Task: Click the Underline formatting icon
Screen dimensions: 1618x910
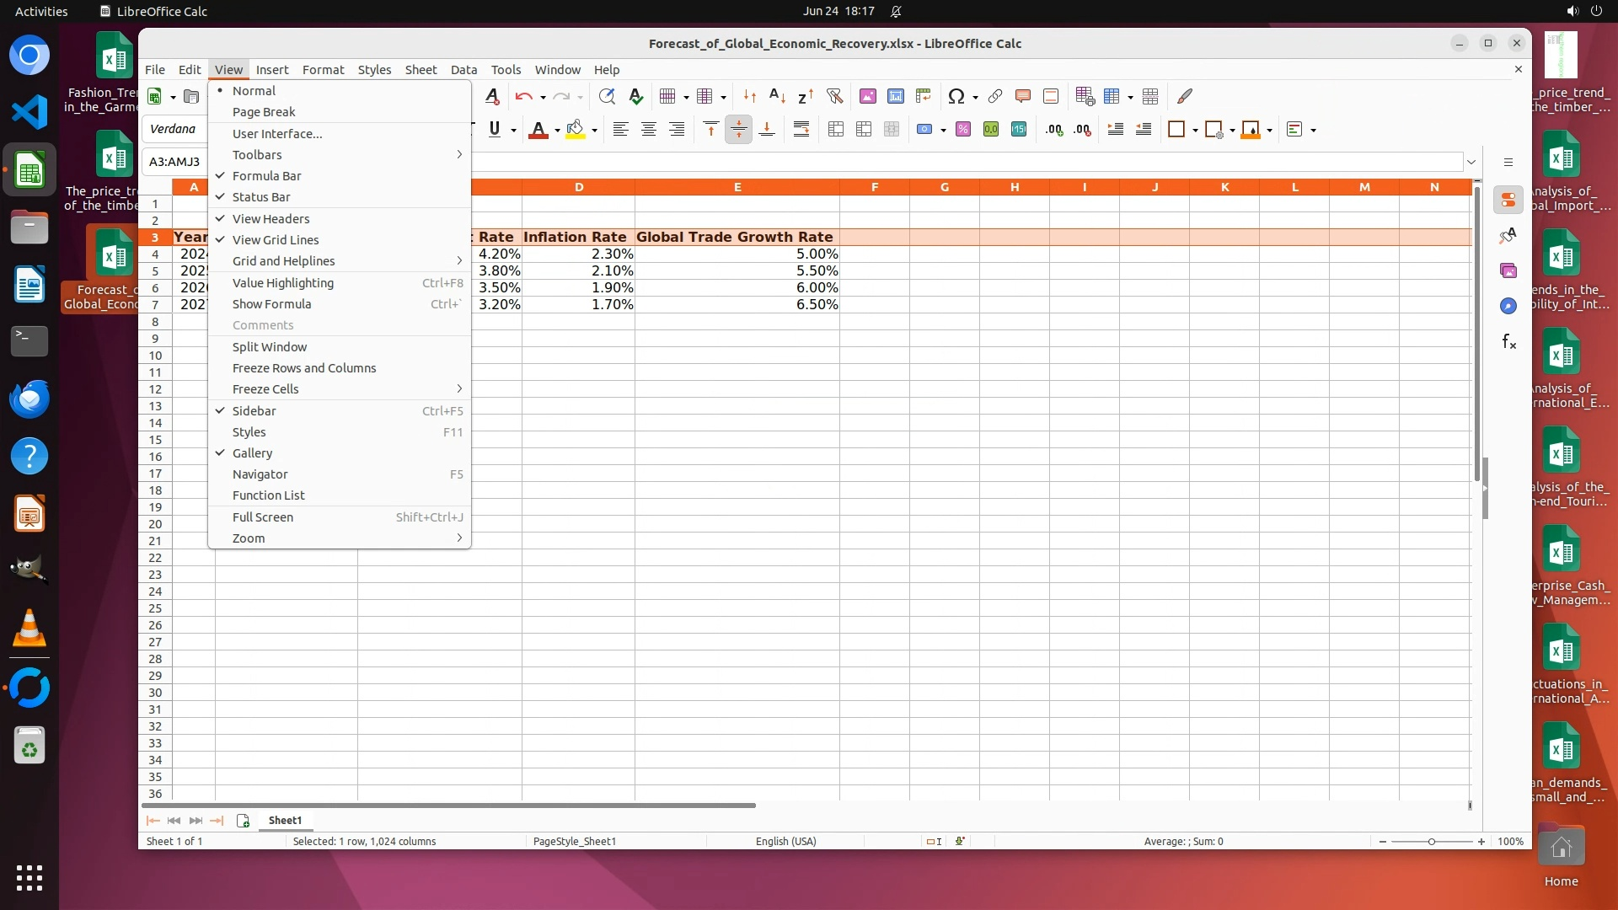Action: click(495, 130)
